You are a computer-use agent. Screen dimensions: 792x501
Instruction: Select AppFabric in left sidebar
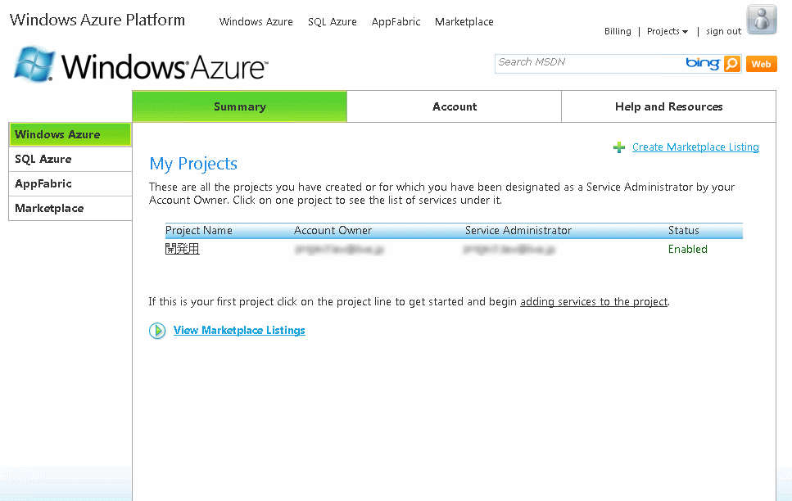[x=70, y=184]
